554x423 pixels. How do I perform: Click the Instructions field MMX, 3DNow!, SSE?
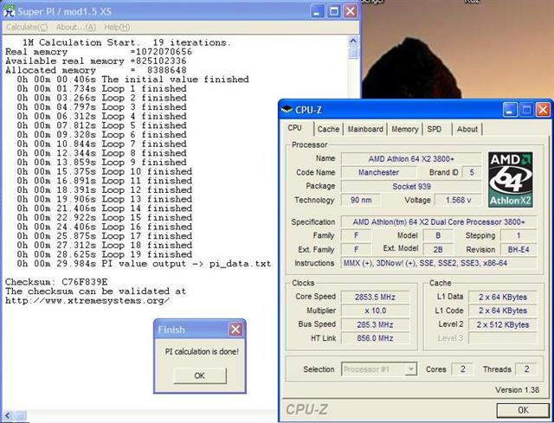click(x=439, y=263)
